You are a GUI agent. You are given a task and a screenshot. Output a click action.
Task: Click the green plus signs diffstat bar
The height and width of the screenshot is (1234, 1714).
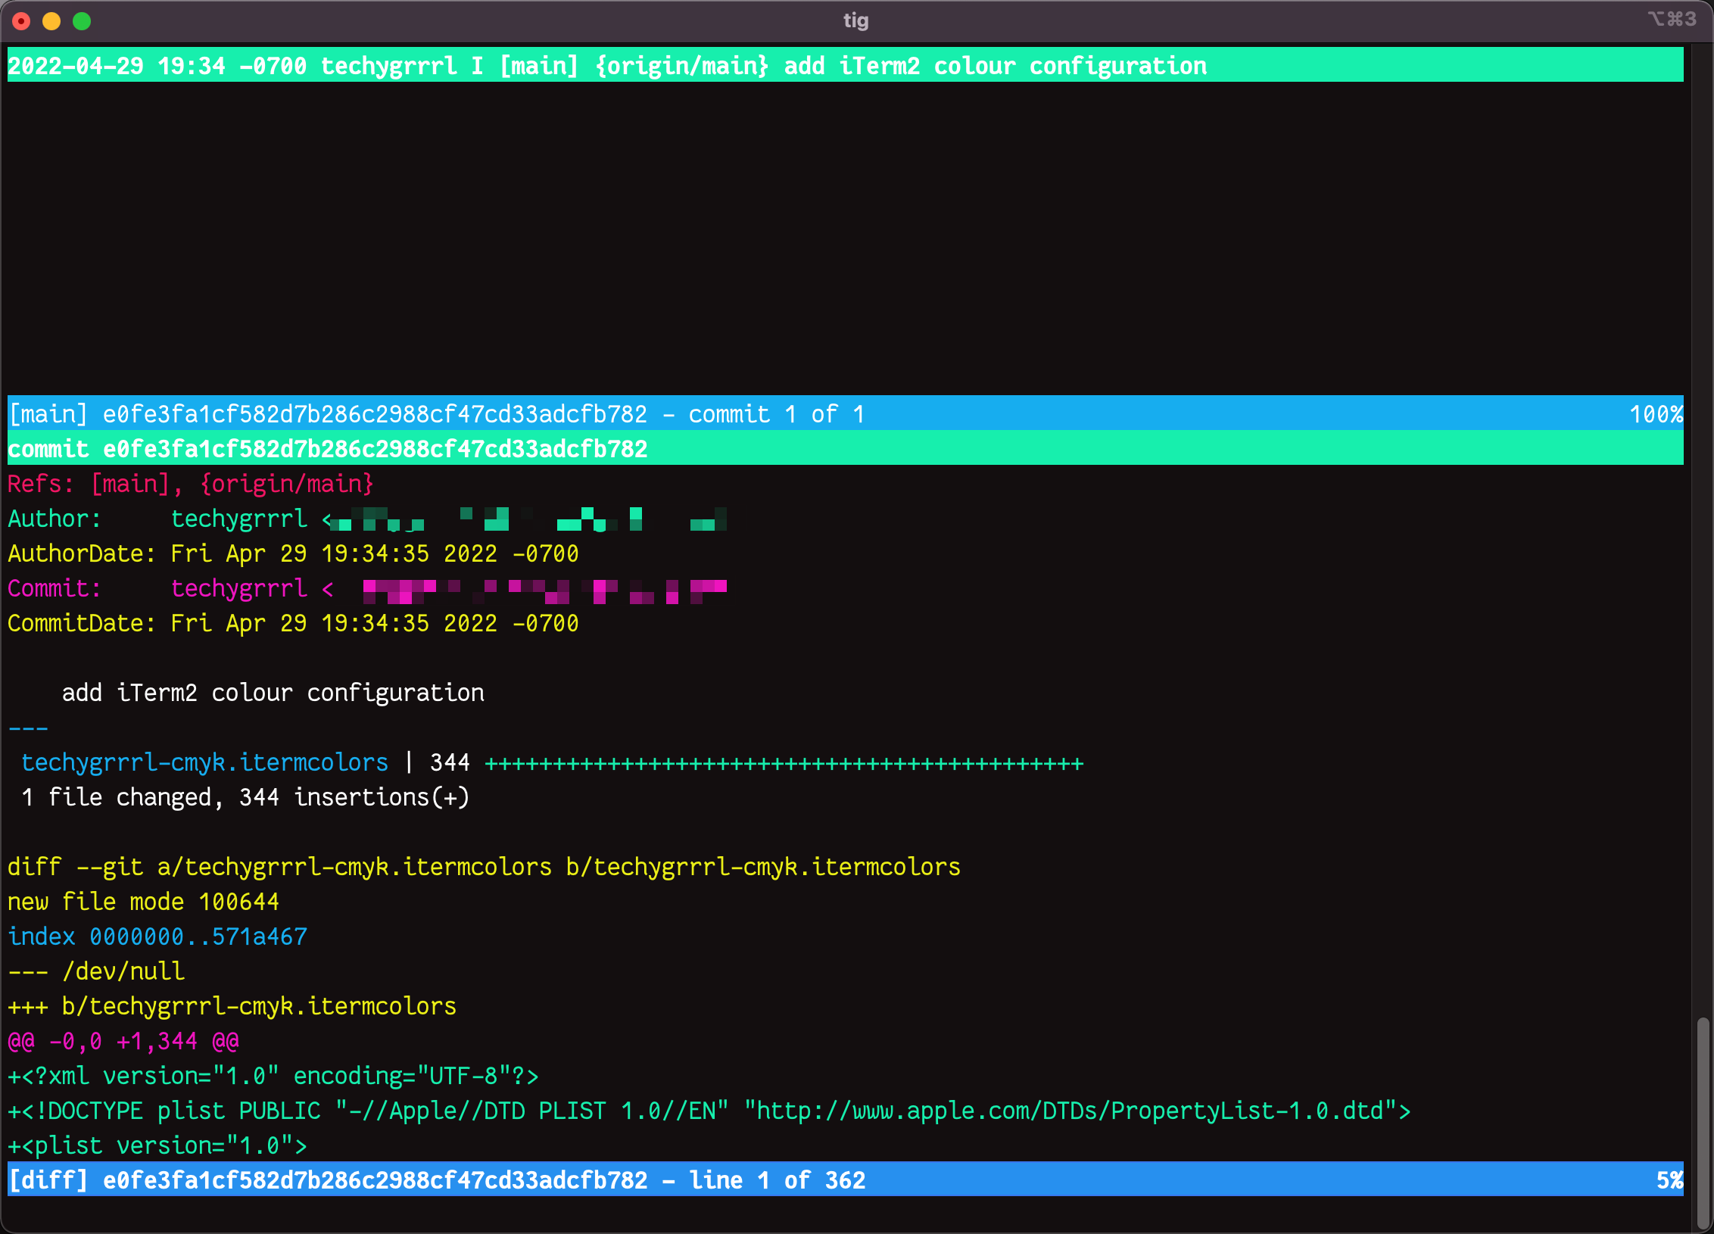click(x=784, y=763)
